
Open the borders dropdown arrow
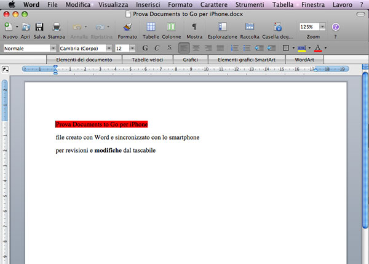pyautogui.click(x=293, y=48)
